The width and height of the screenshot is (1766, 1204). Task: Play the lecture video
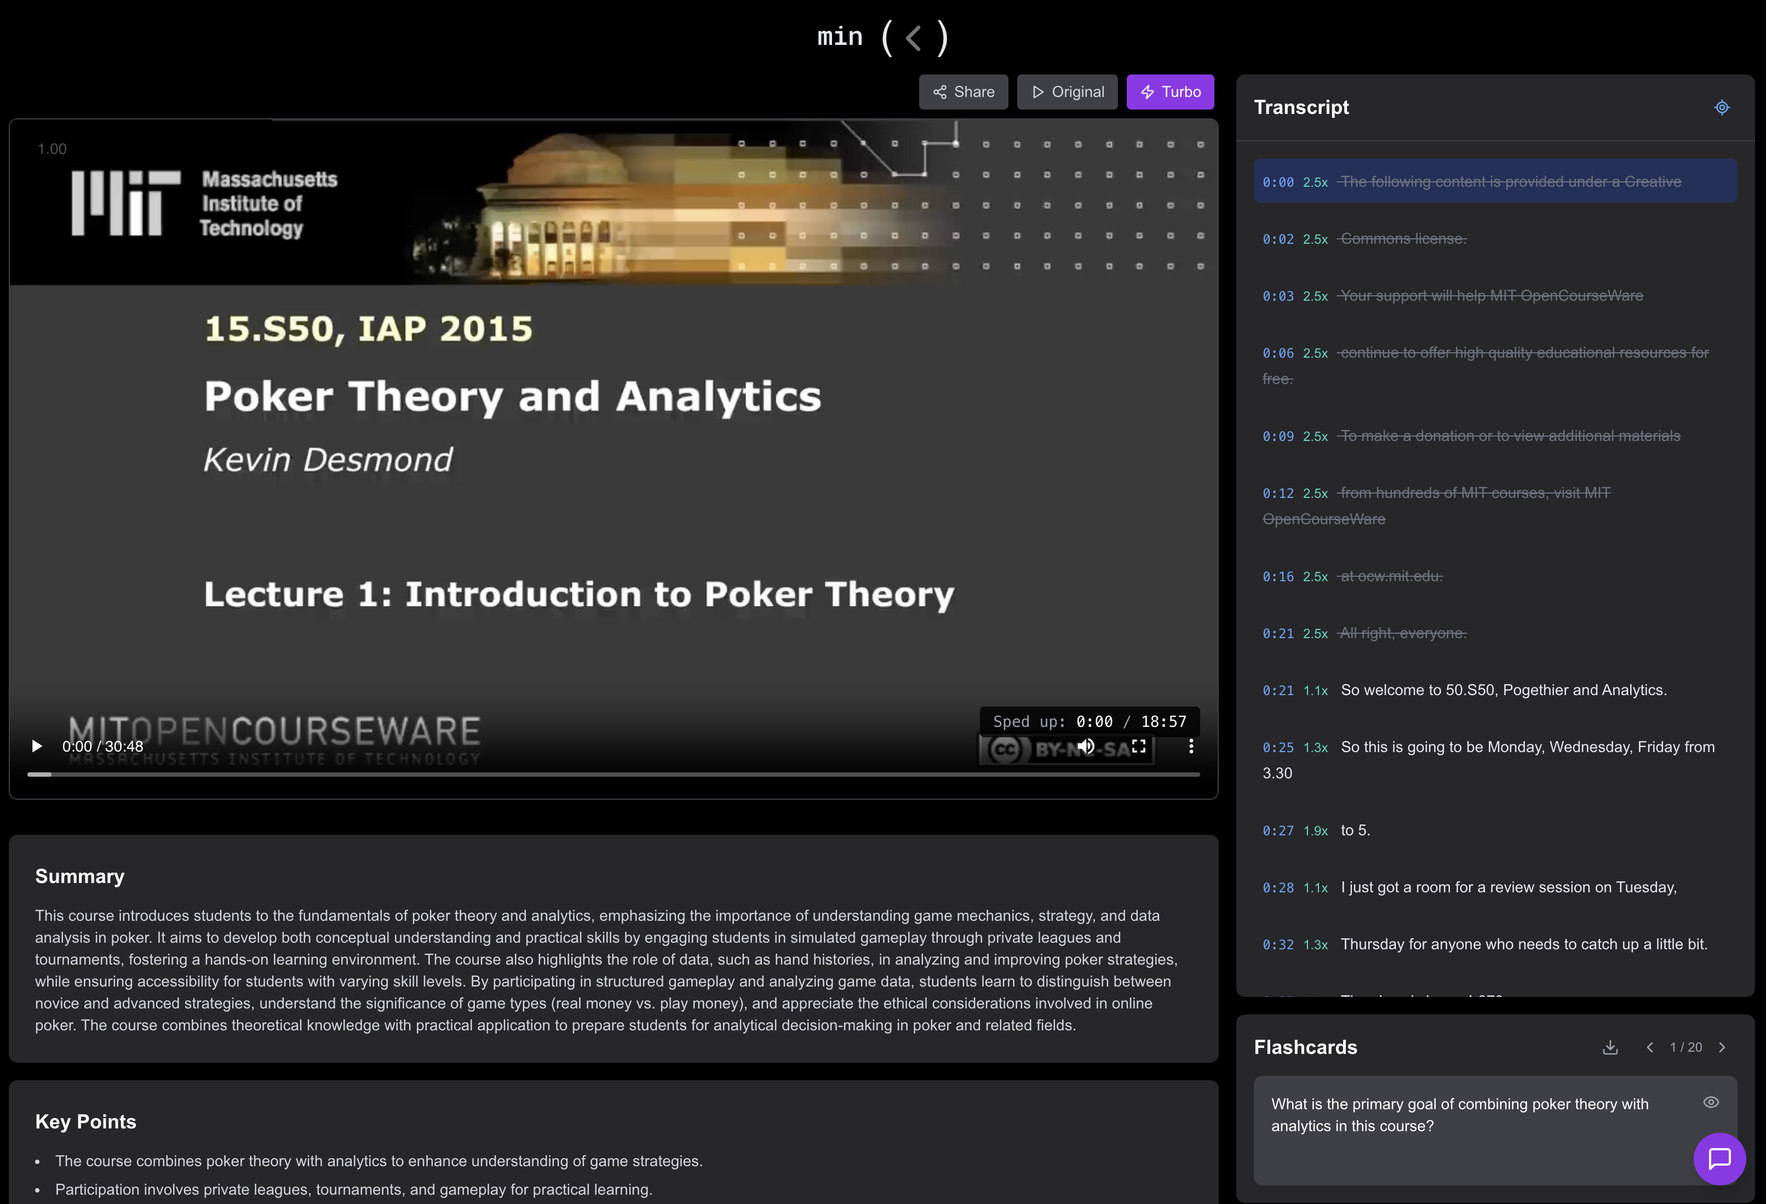click(37, 747)
